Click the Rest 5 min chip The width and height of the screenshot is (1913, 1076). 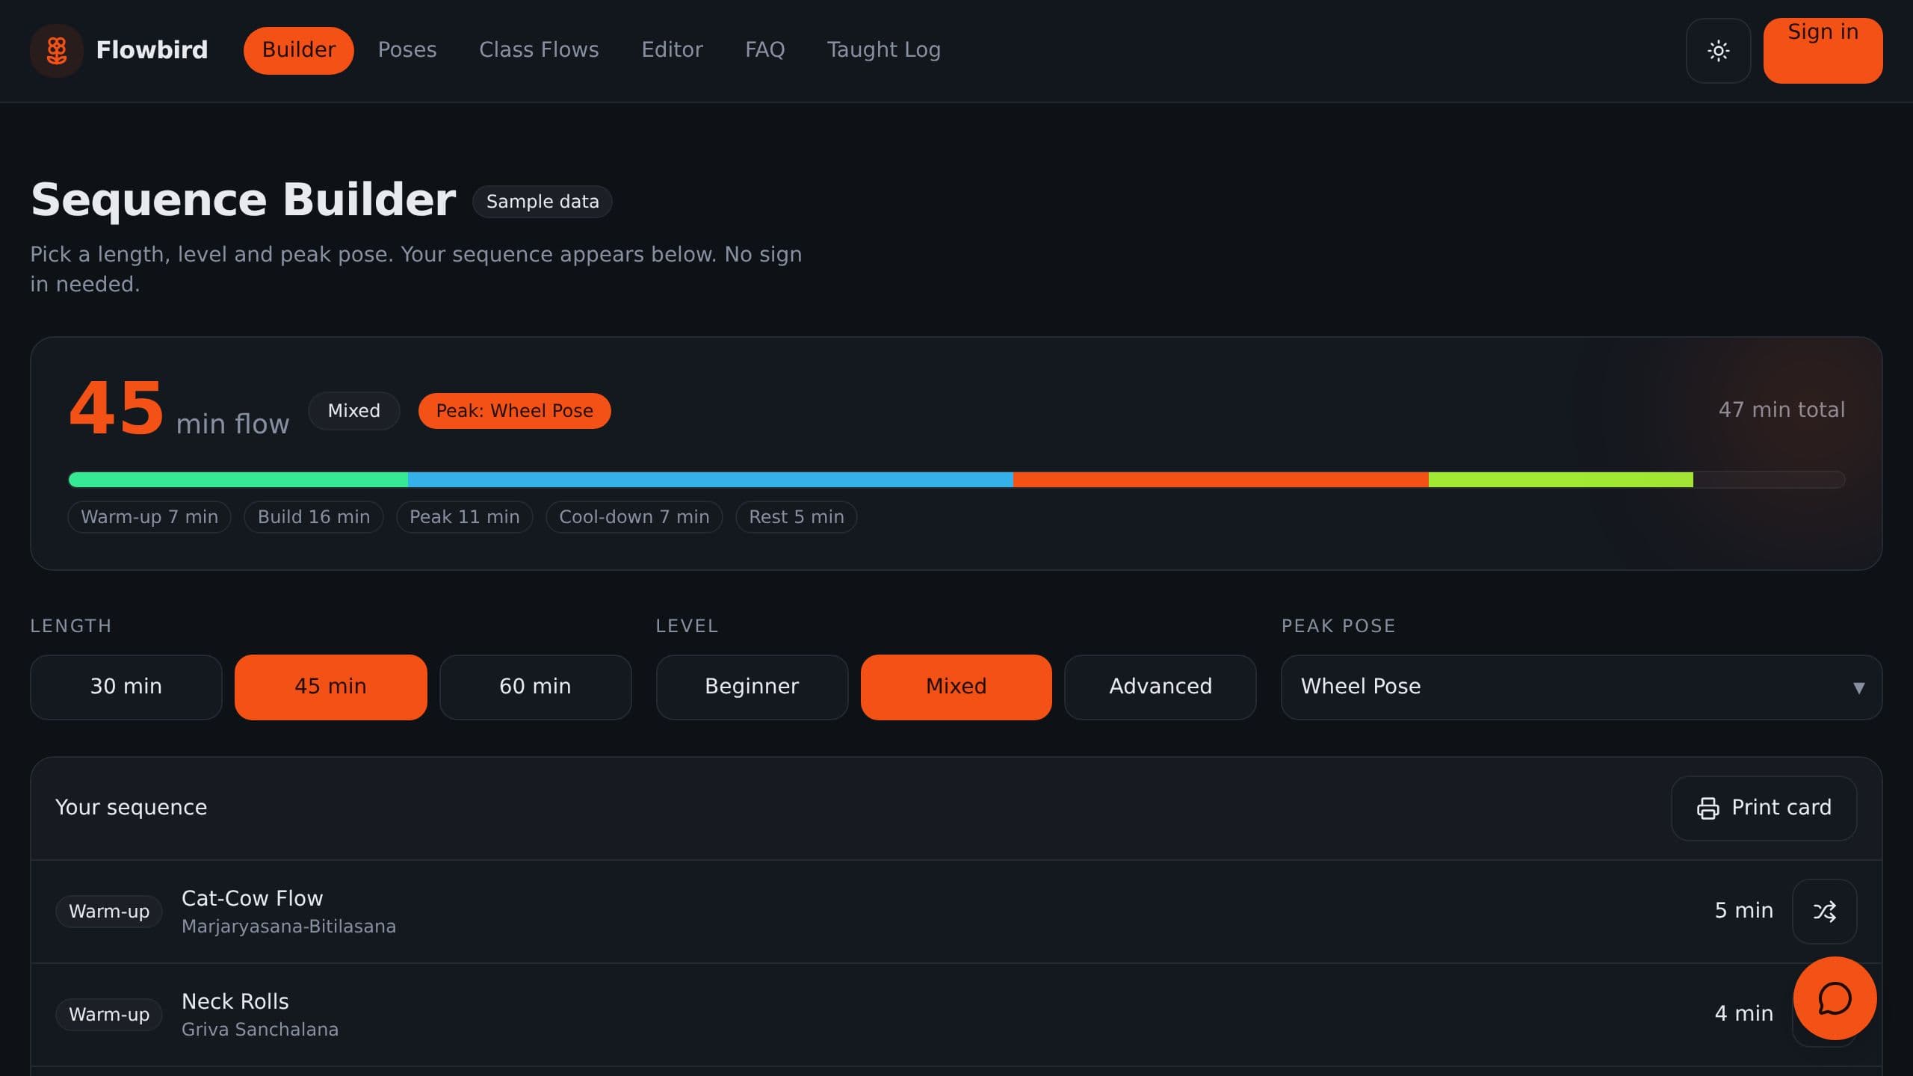coord(797,517)
